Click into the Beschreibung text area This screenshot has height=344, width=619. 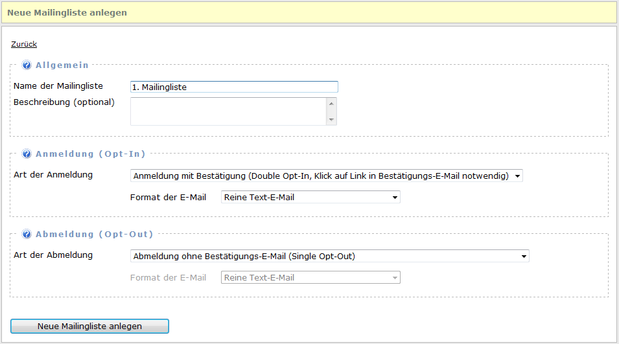pos(228,111)
